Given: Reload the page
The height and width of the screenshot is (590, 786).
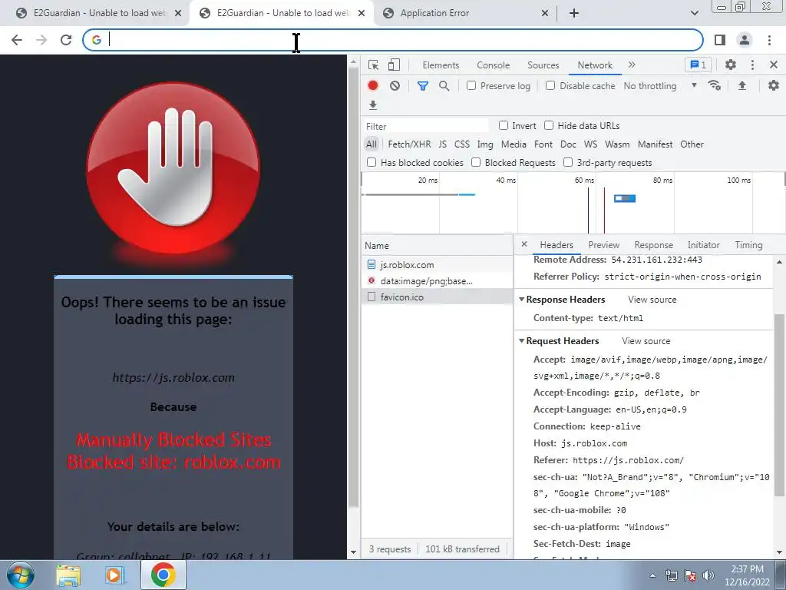Looking at the screenshot, I should pyautogui.click(x=66, y=40).
